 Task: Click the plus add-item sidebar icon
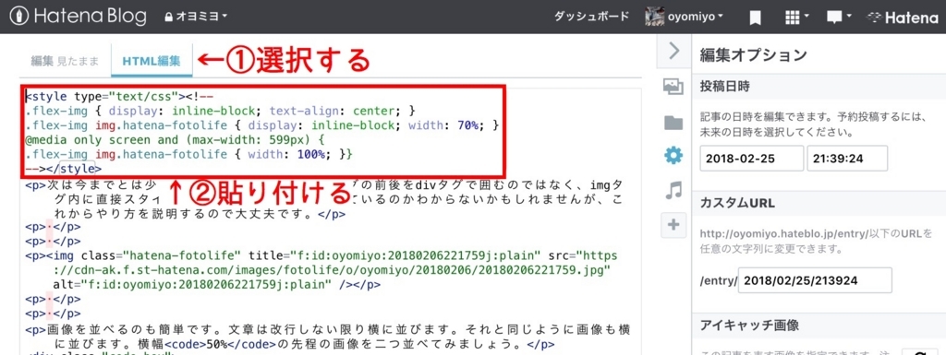(673, 224)
